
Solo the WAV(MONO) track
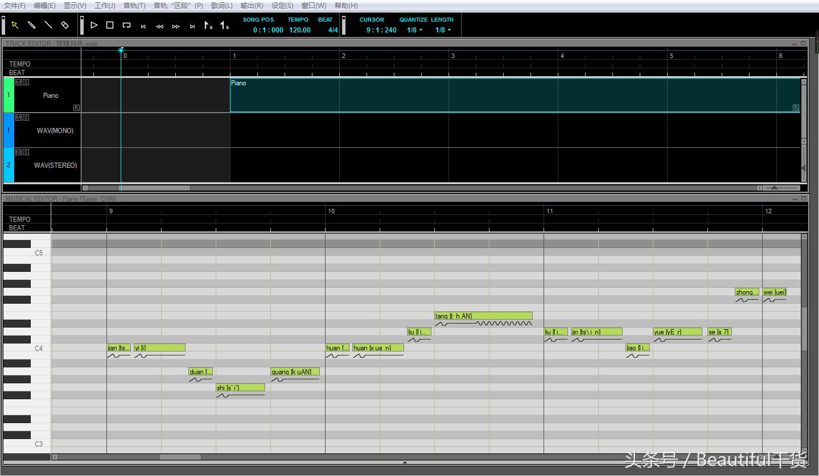point(26,117)
